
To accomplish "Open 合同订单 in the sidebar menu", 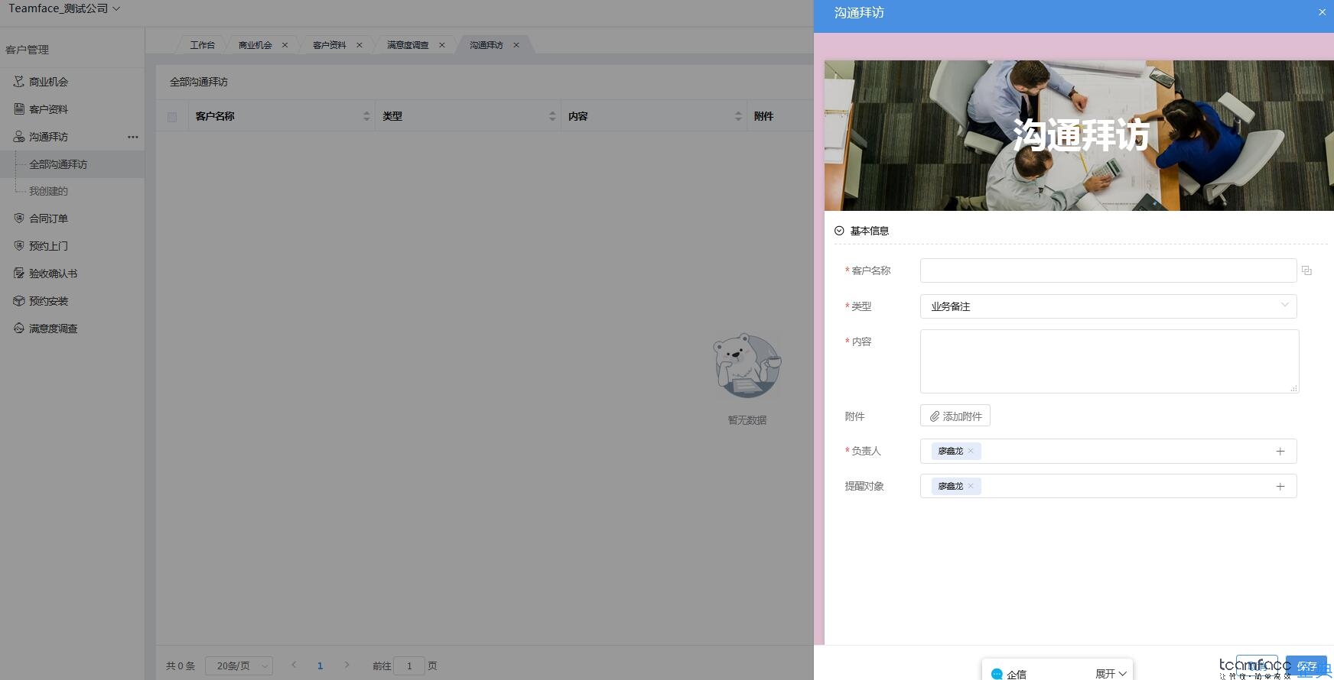I will [x=48, y=219].
